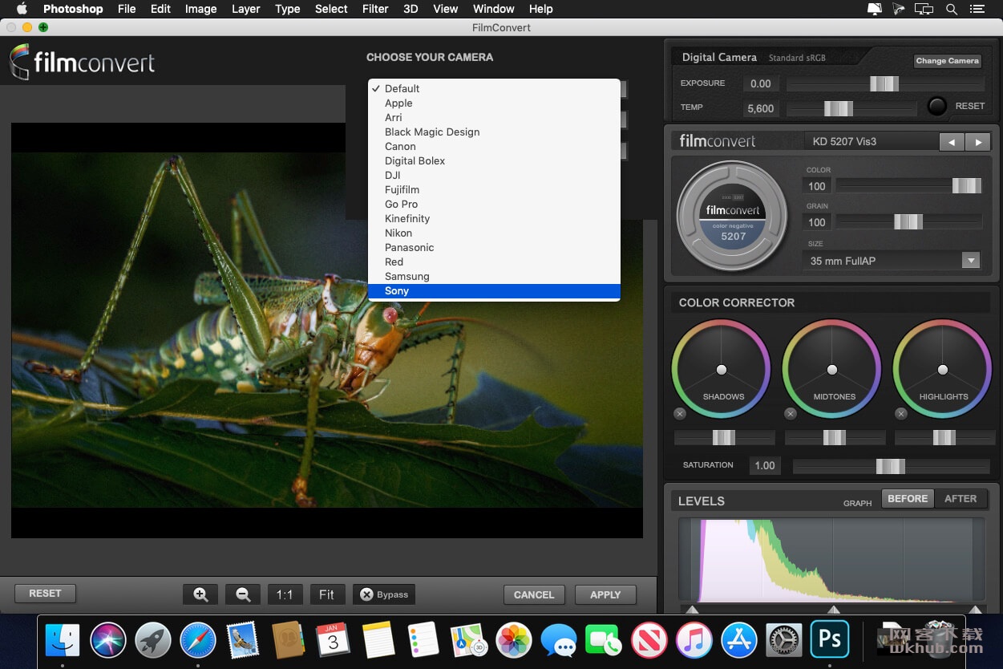Pick Canon in the camera list
This screenshot has width=1003, height=669.
[494, 146]
